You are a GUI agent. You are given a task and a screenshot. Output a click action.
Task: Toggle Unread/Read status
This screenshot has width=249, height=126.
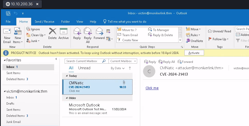point(220,31)
